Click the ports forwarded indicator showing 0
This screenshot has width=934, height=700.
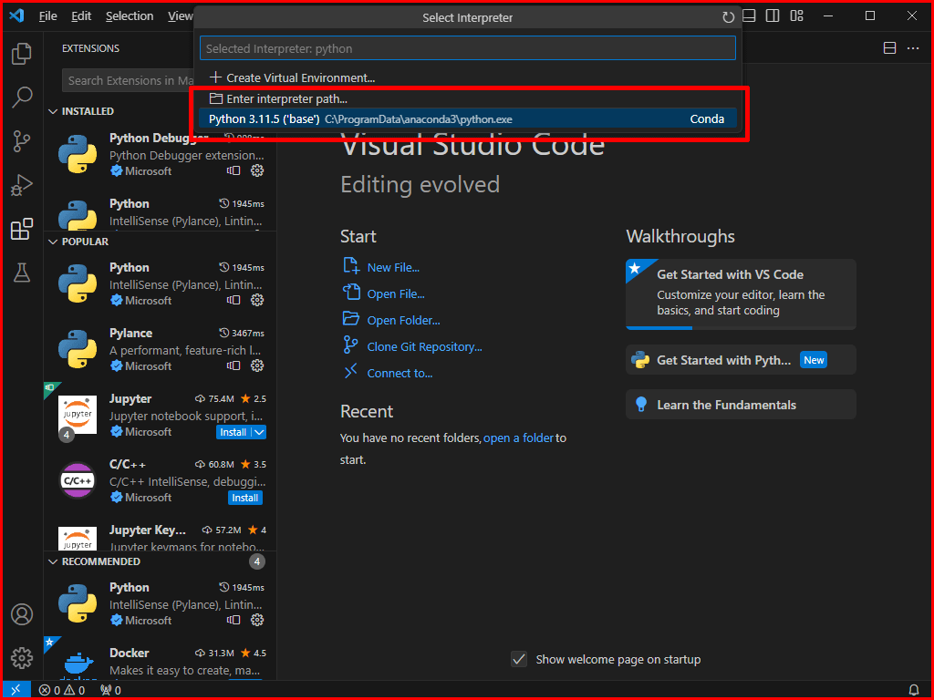coord(110,690)
